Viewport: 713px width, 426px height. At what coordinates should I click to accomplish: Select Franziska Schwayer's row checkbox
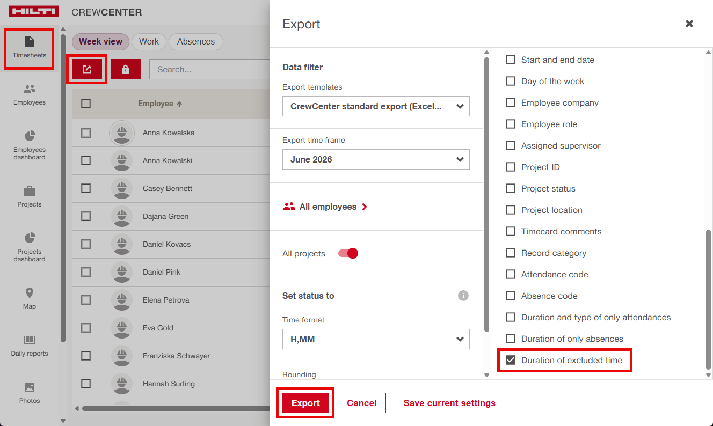(x=86, y=356)
